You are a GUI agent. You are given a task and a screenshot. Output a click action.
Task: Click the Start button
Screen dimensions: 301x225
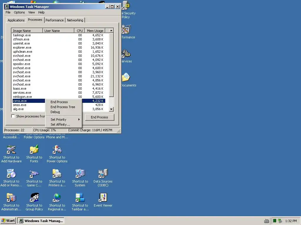[x=8, y=221]
